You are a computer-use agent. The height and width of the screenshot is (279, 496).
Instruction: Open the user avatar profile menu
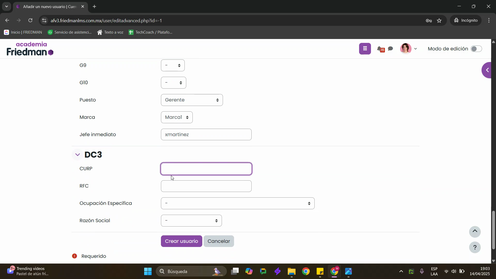(408, 49)
